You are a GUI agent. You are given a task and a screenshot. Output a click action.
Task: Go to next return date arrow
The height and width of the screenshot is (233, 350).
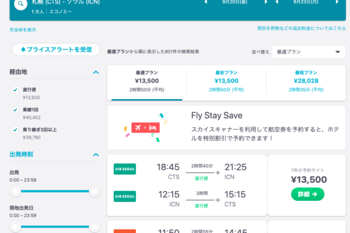pyautogui.click(x=337, y=2)
